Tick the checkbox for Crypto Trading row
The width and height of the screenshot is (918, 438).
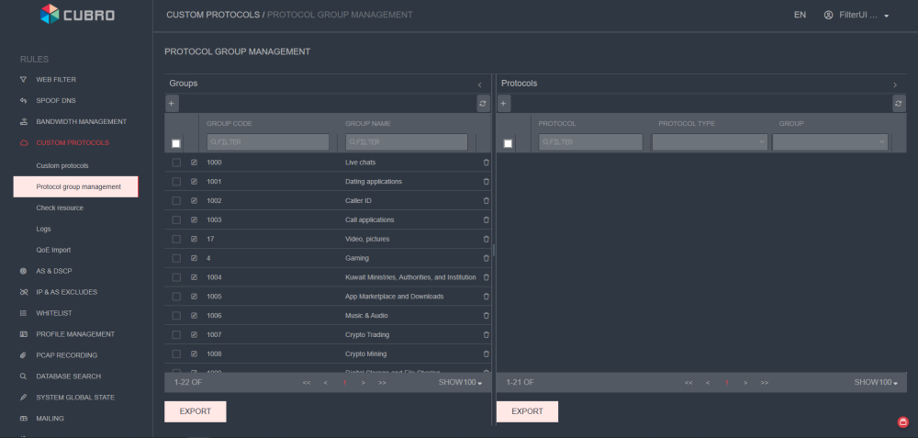point(176,335)
